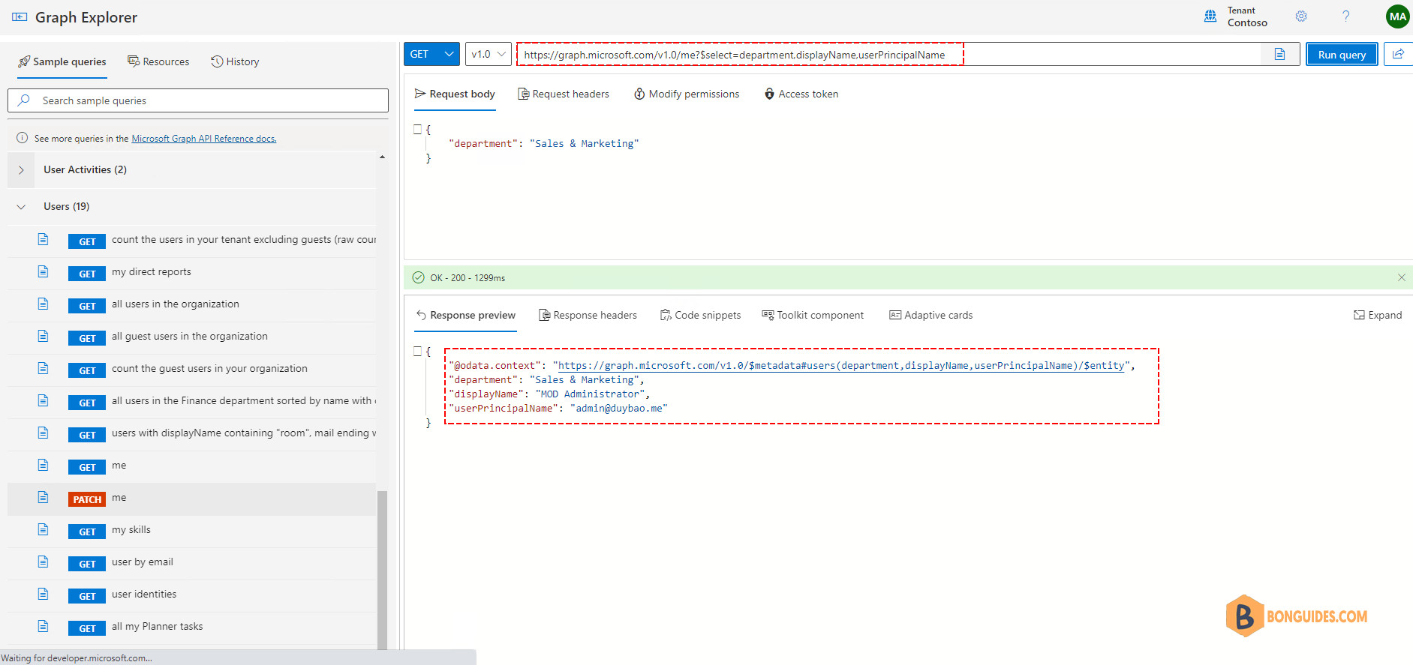Open docs icon for count users excluding guests
The image size is (1413, 665).
(x=44, y=239)
